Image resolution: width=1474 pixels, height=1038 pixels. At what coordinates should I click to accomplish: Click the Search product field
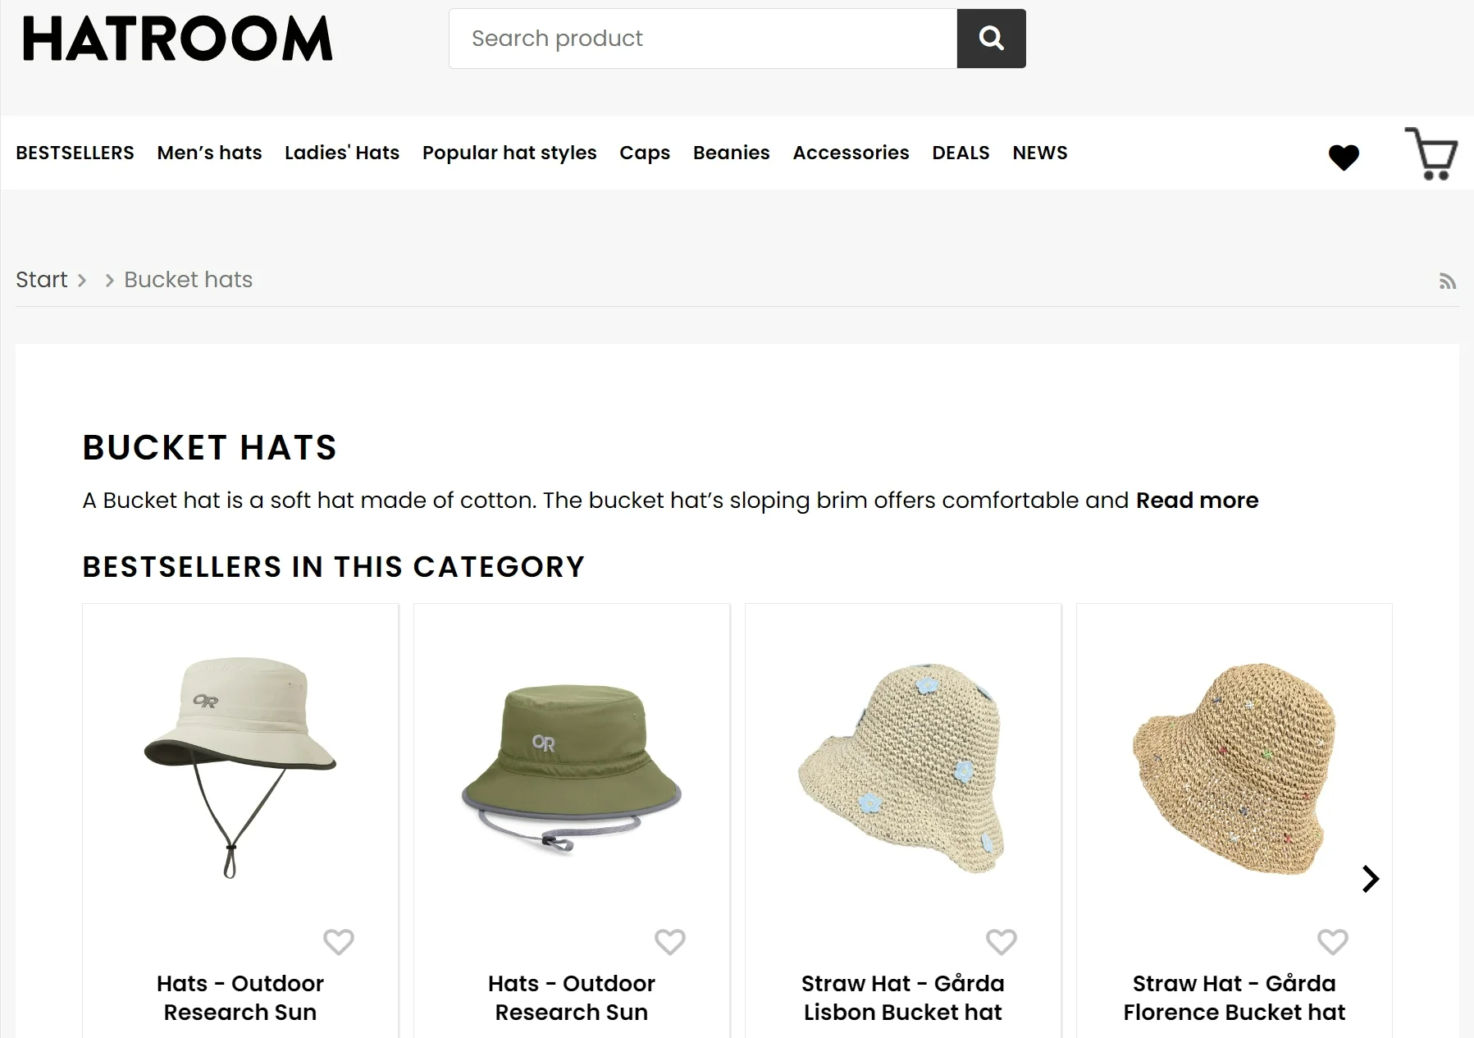coord(703,39)
